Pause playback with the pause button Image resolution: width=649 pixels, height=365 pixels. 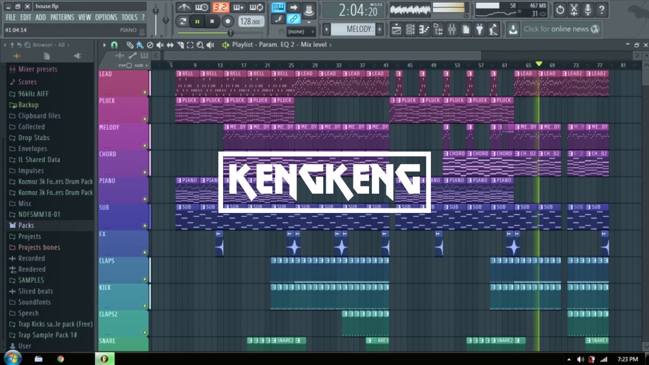coord(197,21)
